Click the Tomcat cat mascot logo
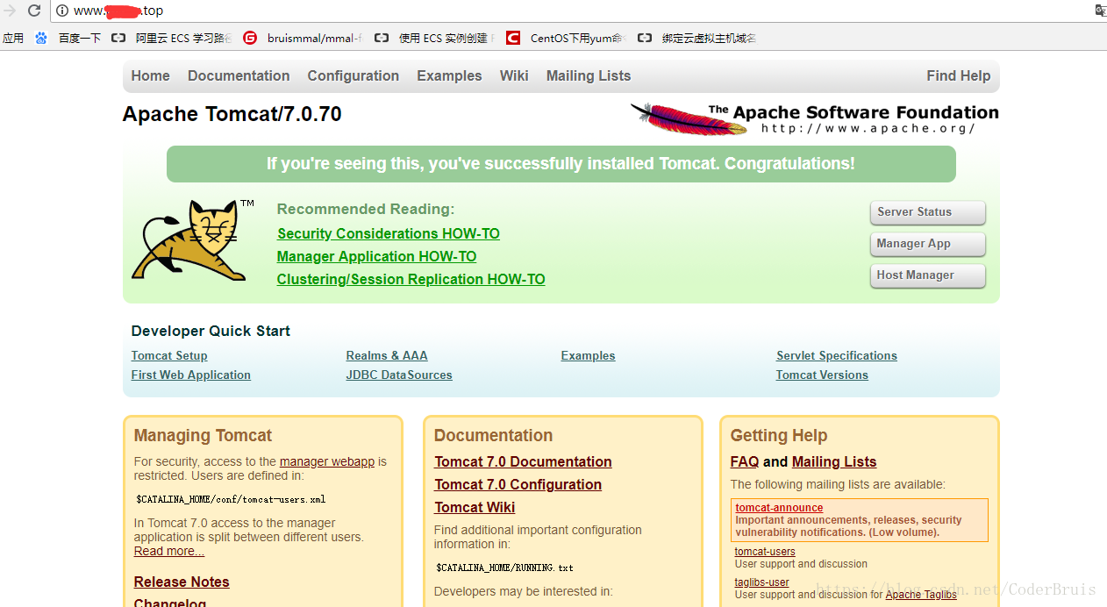Screen dimensions: 1107x607 [195, 239]
